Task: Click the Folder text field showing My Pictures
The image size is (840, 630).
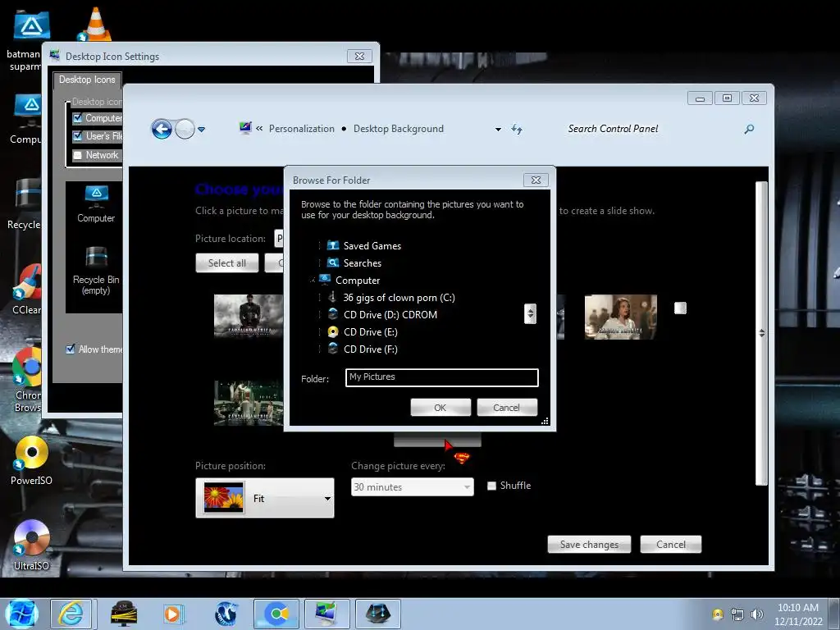Action: point(442,377)
